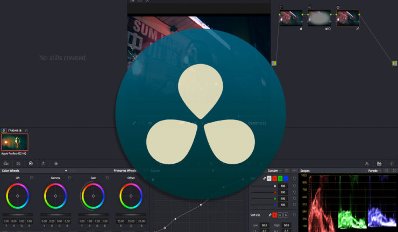Image resolution: width=398 pixels, height=232 pixels.
Task: Reset the green intensity slider
Action: pos(294,199)
